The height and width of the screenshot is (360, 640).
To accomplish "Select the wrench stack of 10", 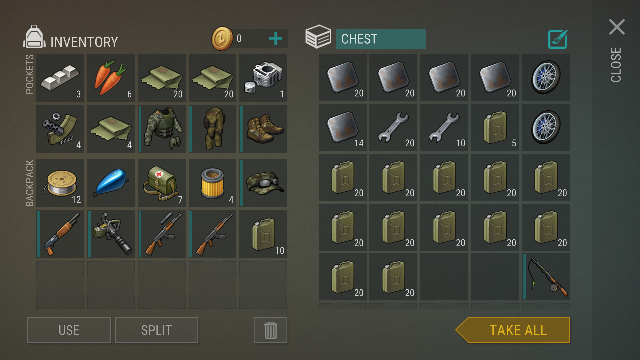I will 444,127.
